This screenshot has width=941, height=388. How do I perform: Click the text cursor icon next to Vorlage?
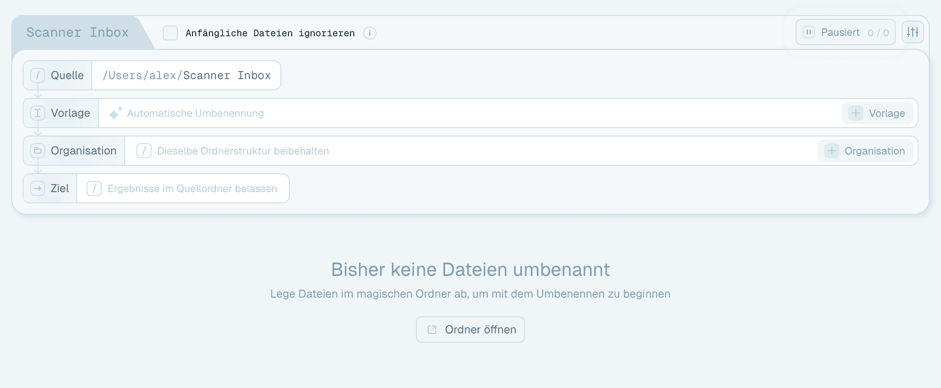coord(38,113)
